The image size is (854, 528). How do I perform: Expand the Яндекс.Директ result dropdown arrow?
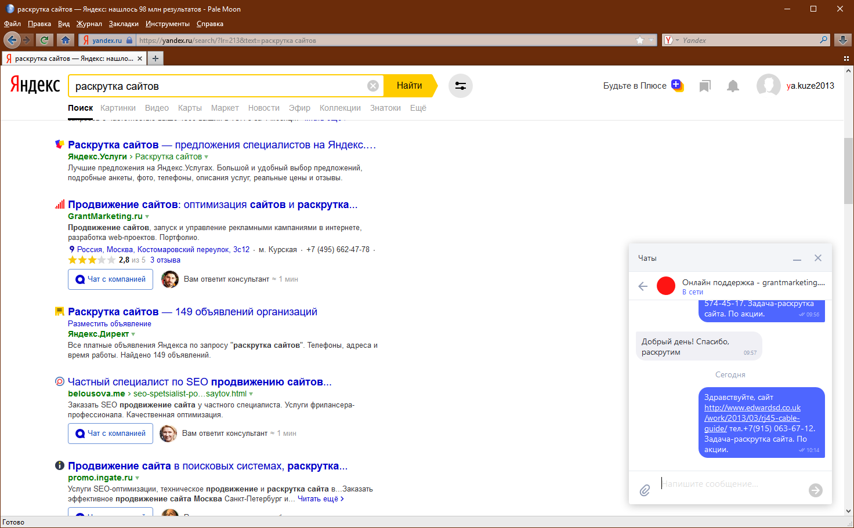(x=133, y=334)
